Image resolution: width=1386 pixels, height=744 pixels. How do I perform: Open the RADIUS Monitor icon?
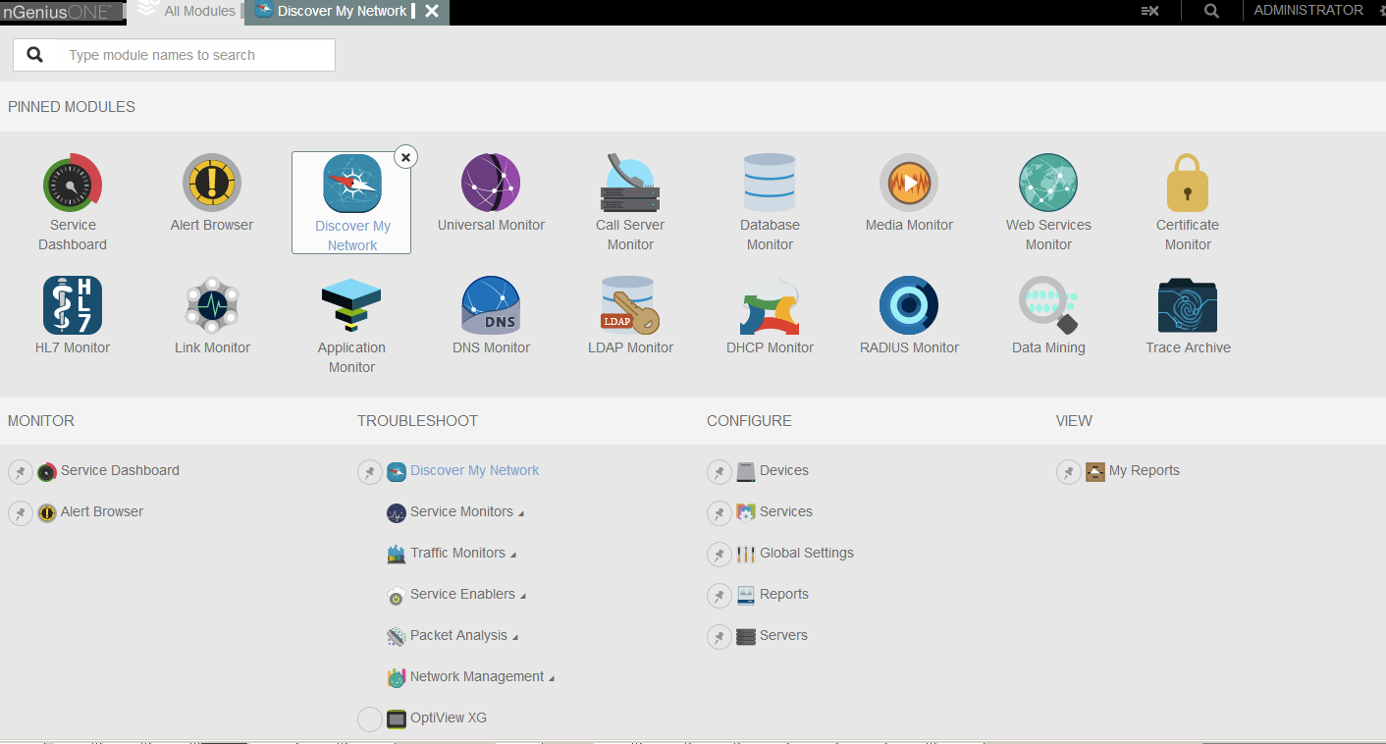[909, 306]
